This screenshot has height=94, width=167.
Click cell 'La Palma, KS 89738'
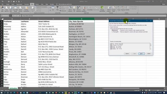pos(82,24)
